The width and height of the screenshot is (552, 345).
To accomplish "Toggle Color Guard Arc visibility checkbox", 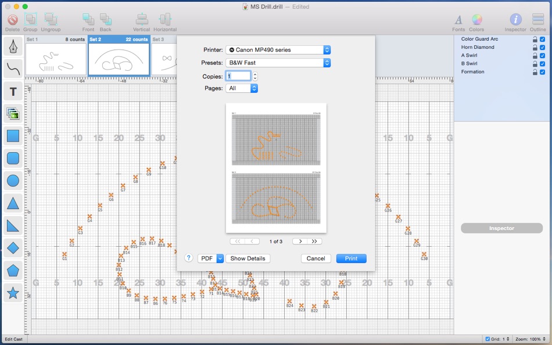I will 543,39.
